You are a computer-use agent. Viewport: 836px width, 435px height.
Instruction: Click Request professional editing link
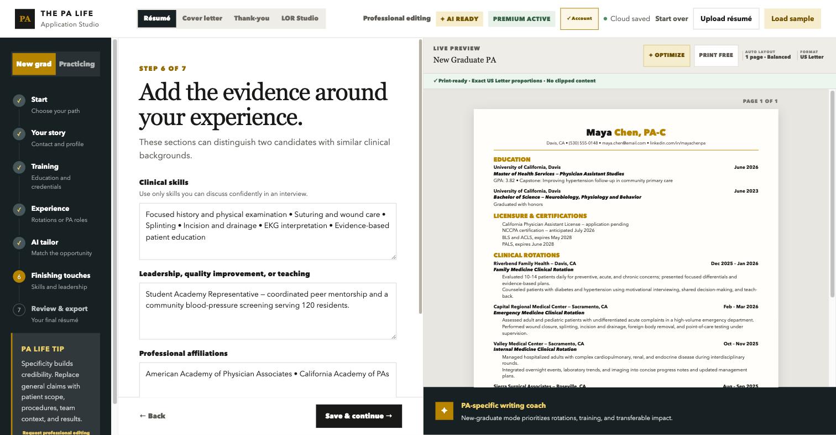click(x=56, y=432)
